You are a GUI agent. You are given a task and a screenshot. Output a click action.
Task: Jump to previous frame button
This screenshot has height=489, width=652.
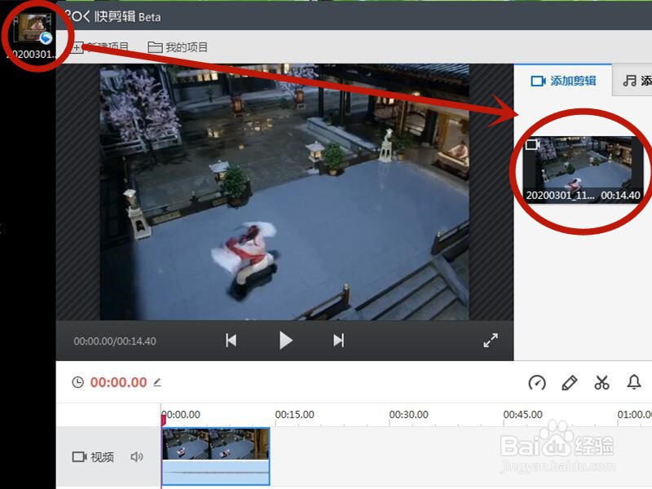231,341
